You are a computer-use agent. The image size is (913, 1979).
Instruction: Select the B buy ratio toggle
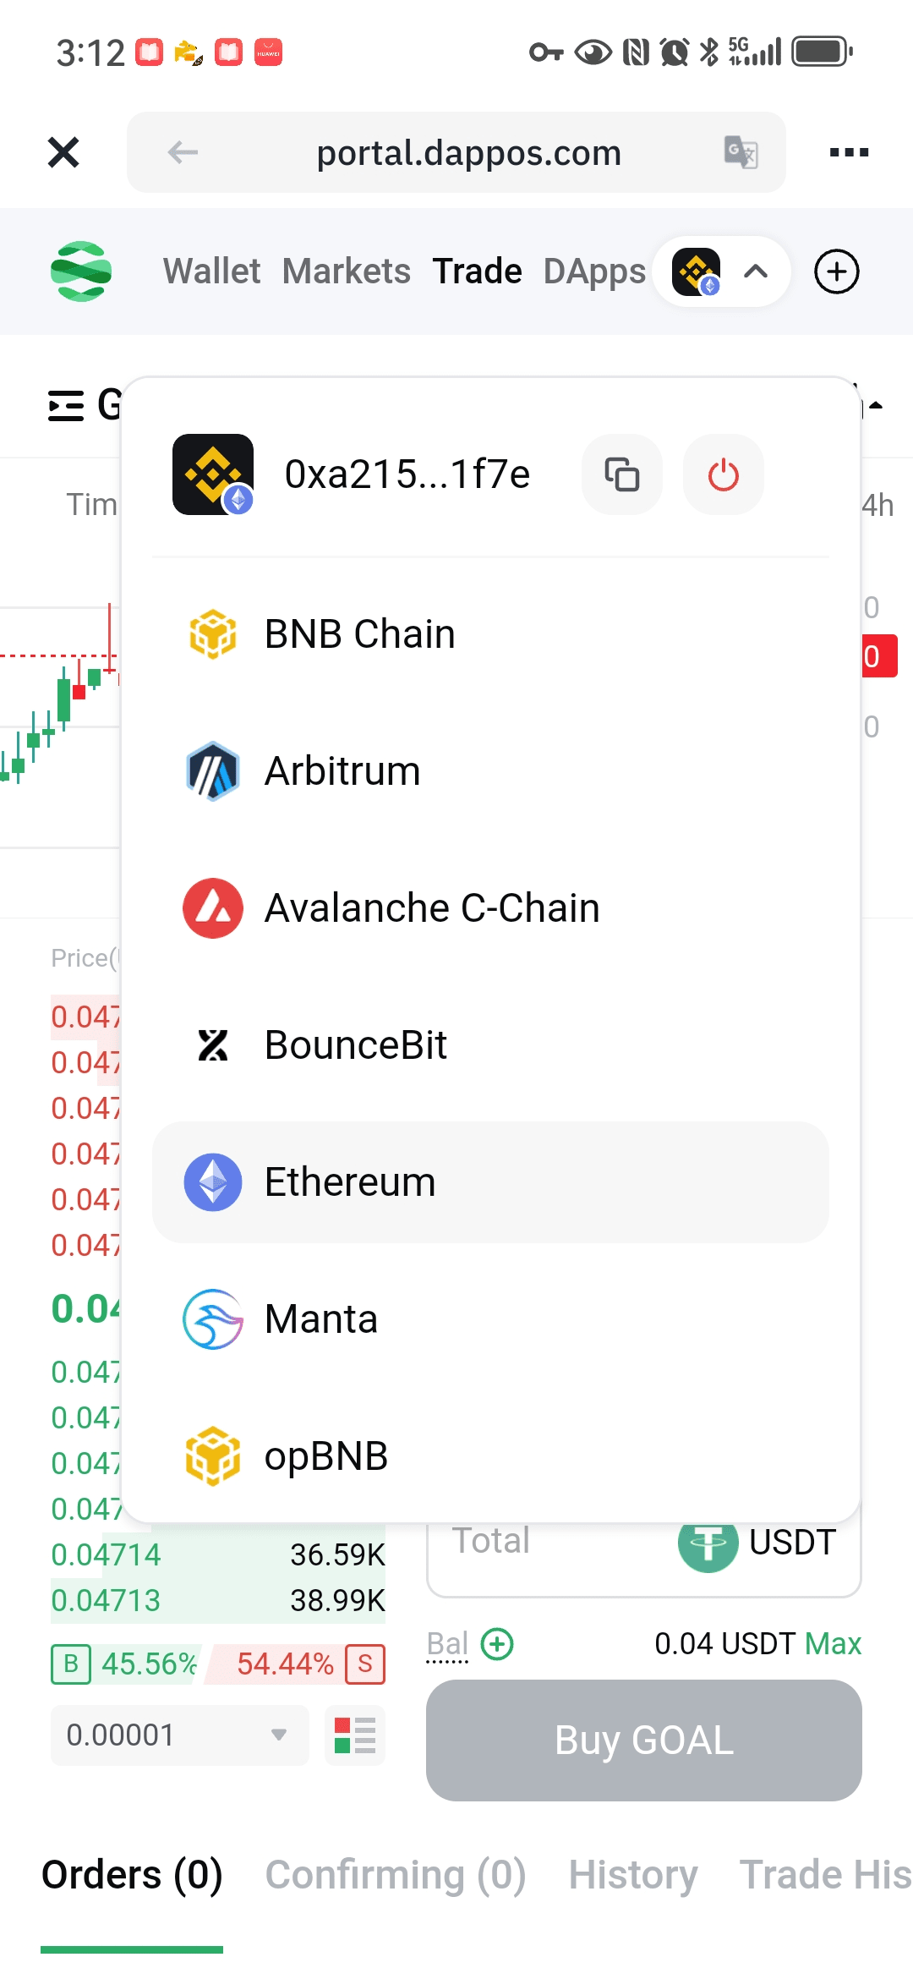(71, 1664)
